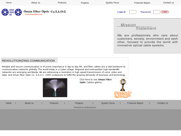Go to About us in top navigation
181x136 pixels.
tap(36, 3)
